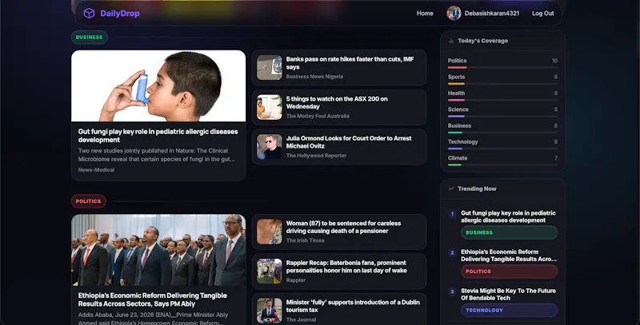The width and height of the screenshot is (640, 325).
Task: Open Julia Ormond court order article
Action: coord(349,142)
